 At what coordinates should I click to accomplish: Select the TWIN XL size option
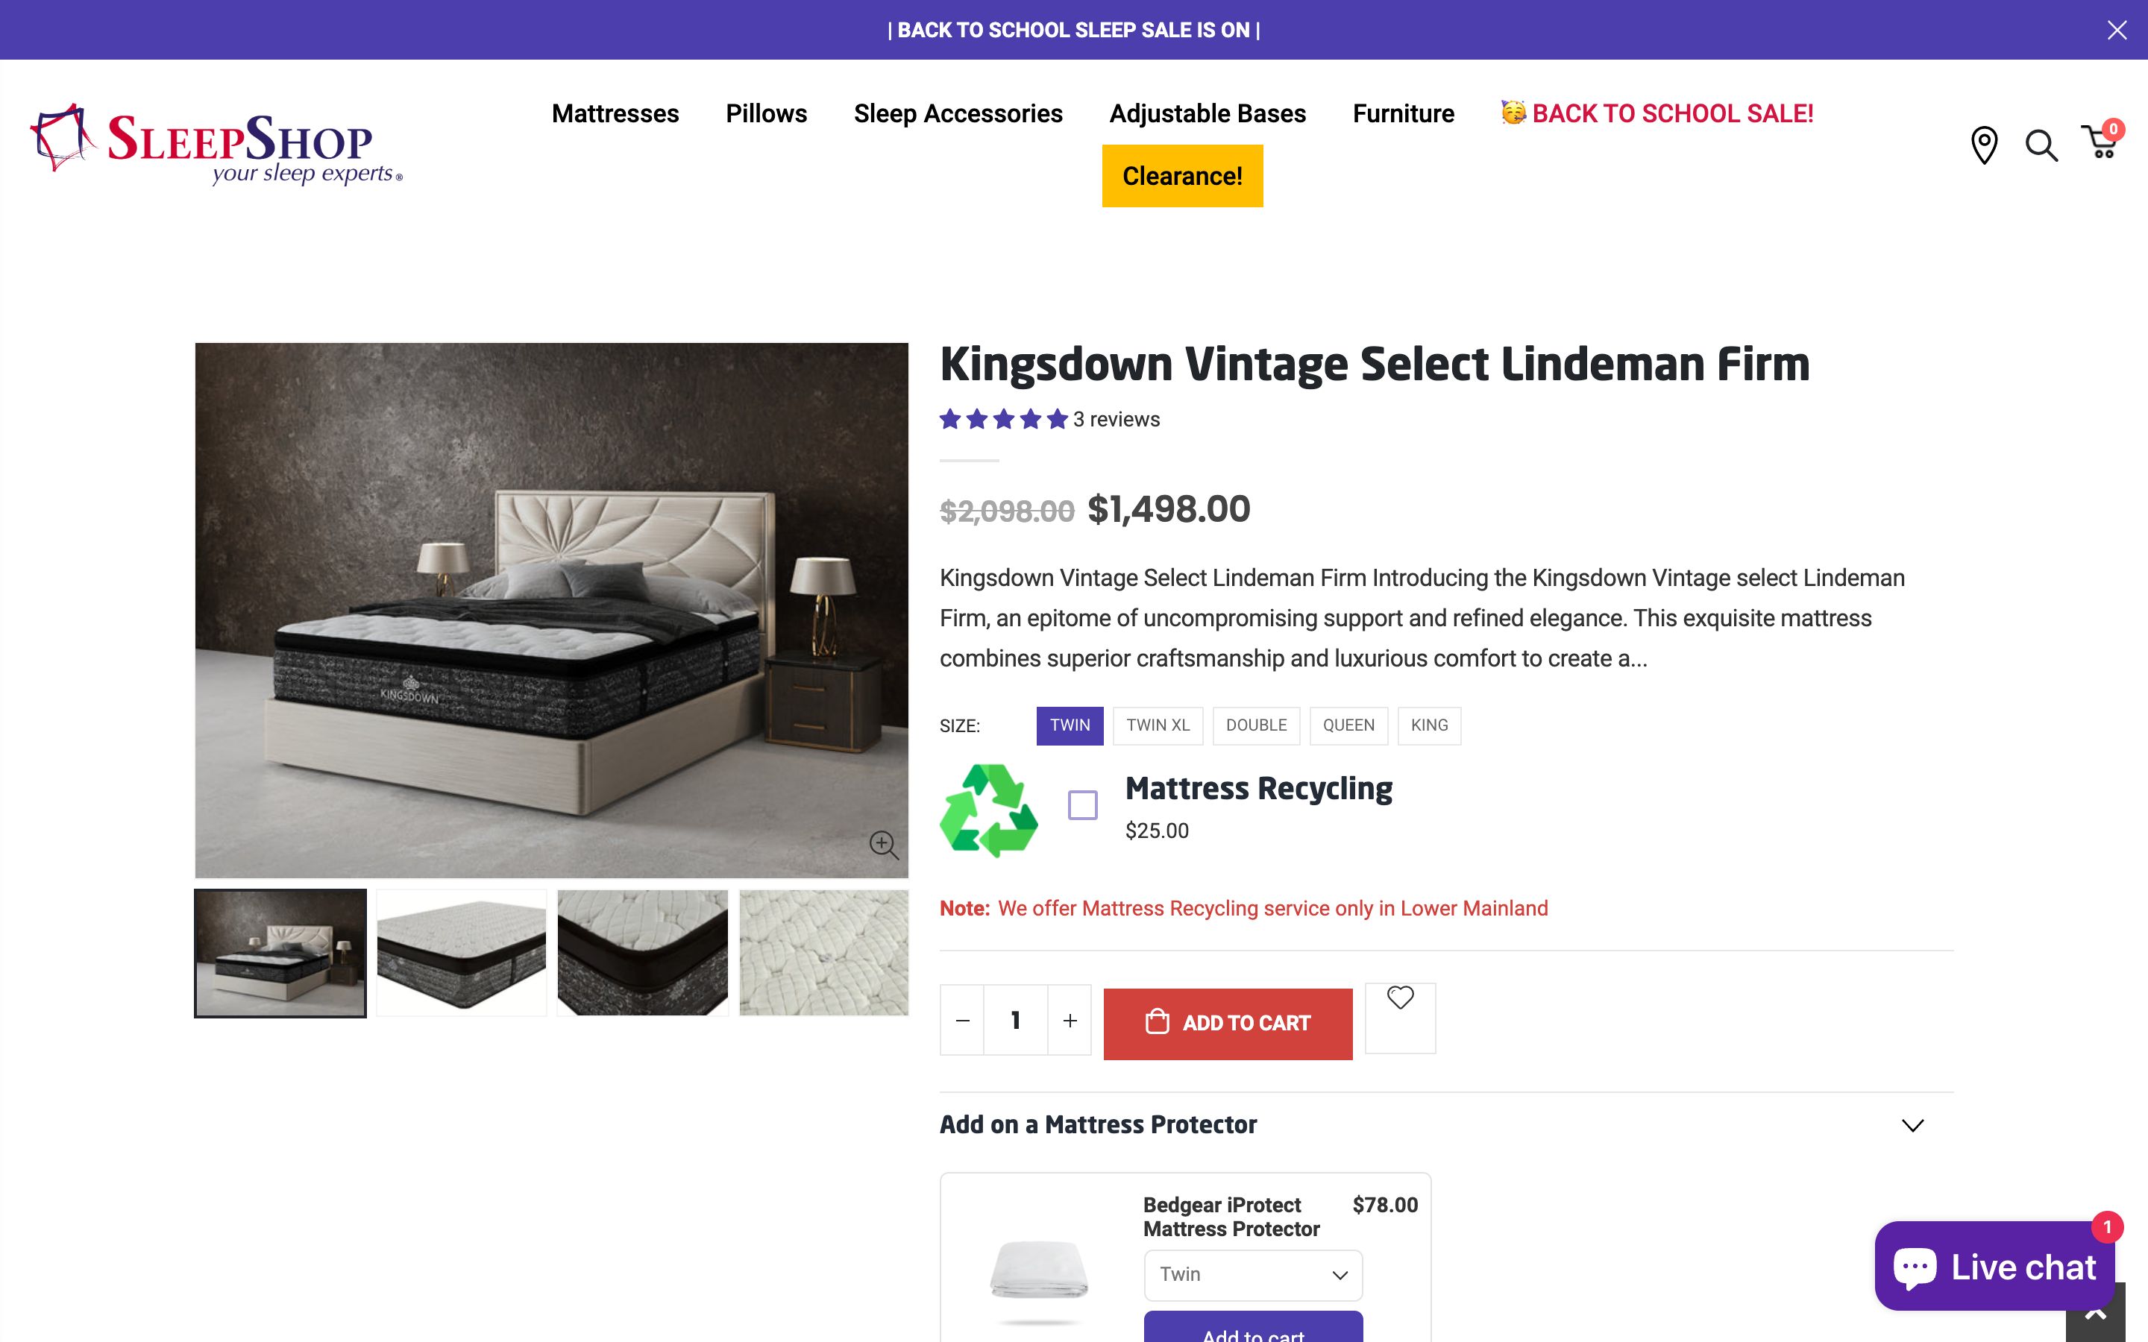coord(1158,725)
